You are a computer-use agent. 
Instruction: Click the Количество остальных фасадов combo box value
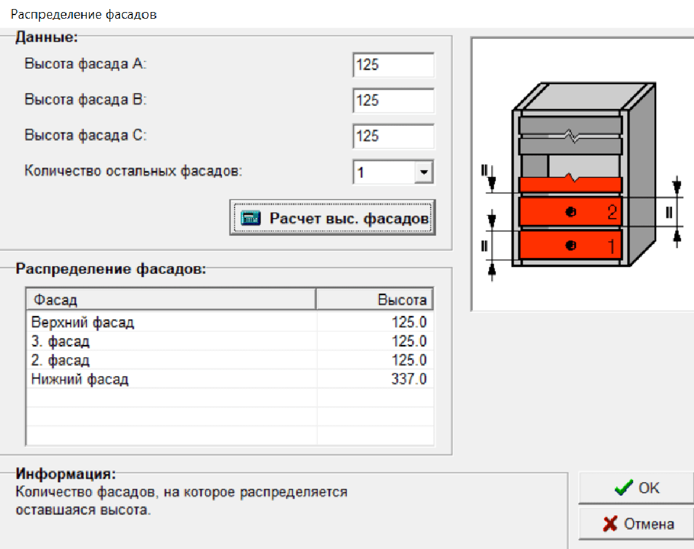[383, 173]
